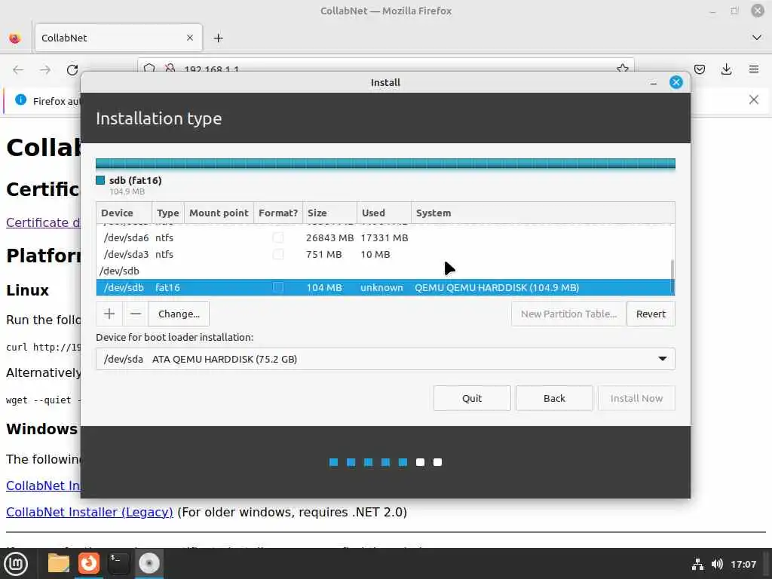The width and height of the screenshot is (772, 579).
Task: Close the CollabNet tab
Action: (189, 38)
